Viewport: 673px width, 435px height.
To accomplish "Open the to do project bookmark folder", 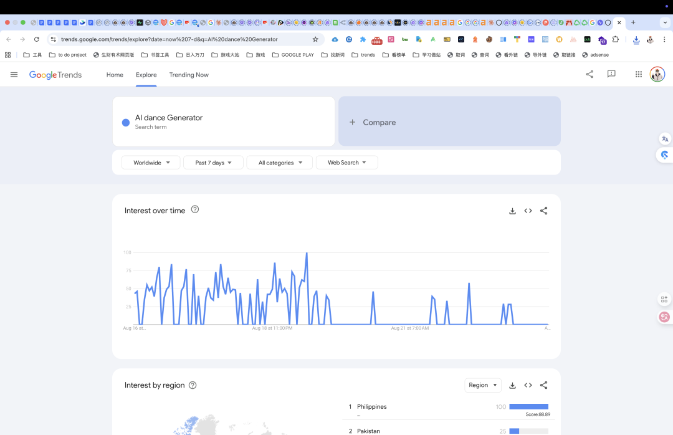I will coord(68,55).
